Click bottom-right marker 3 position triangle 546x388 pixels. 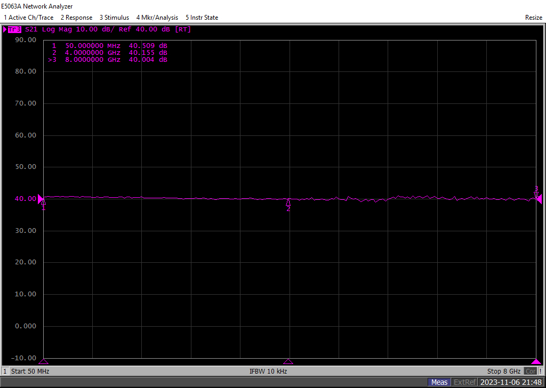[x=536, y=361]
